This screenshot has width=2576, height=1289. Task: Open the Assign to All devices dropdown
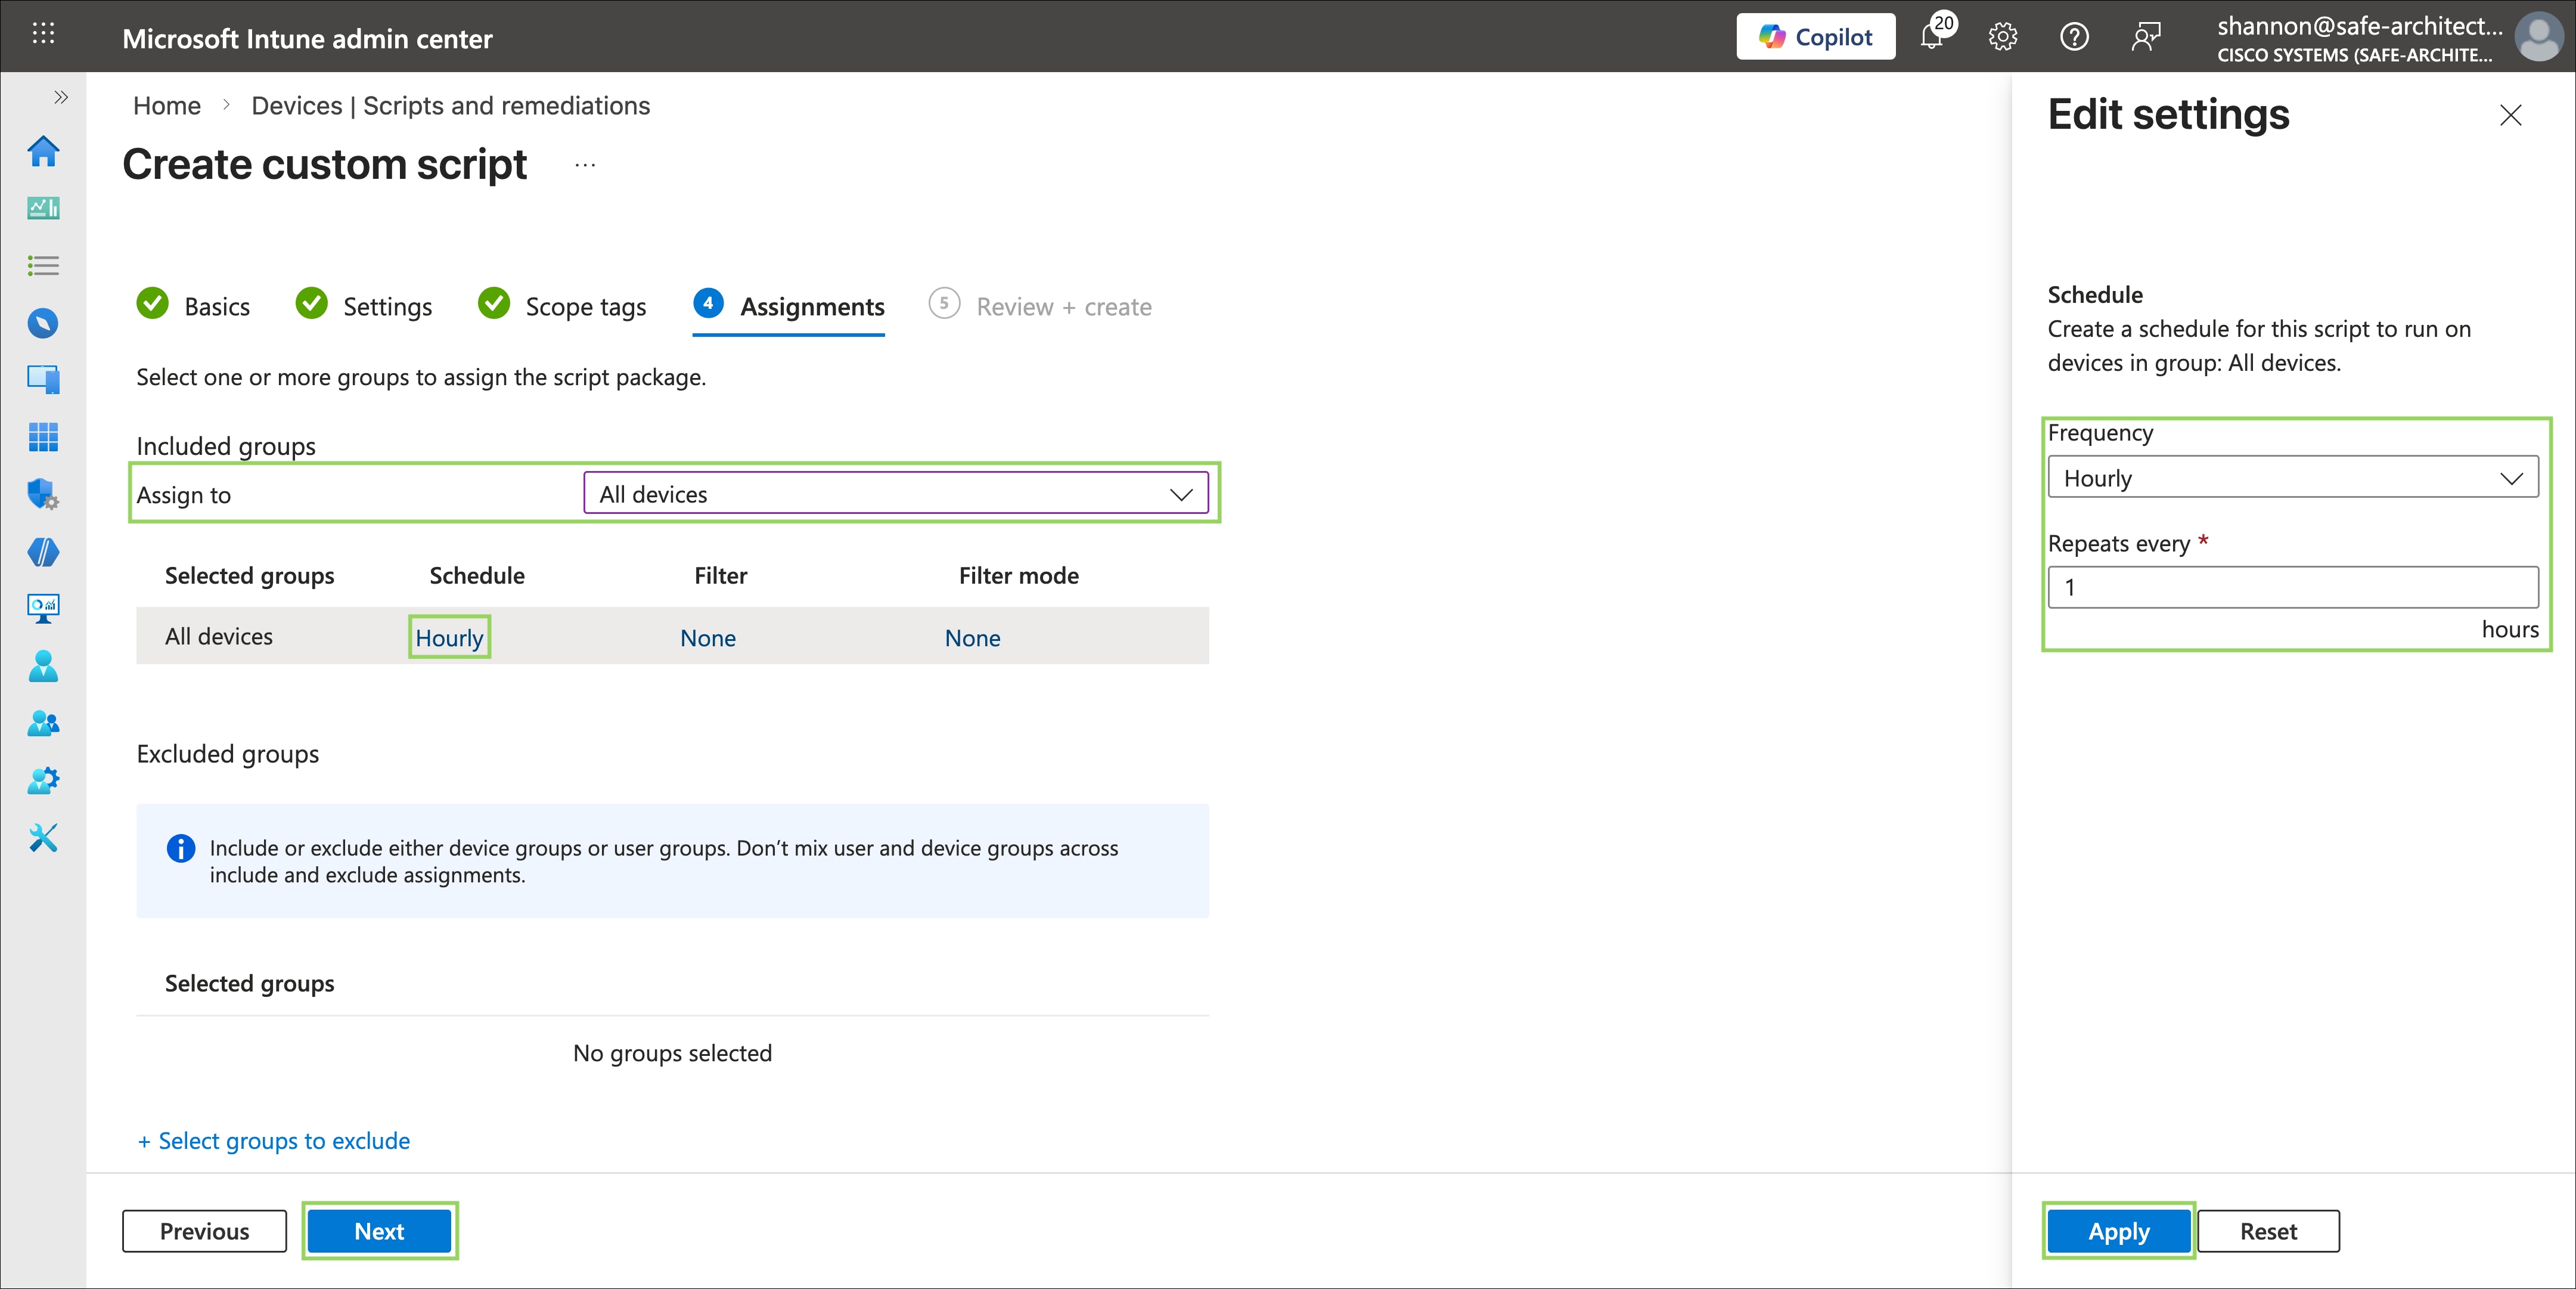pyautogui.click(x=896, y=494)
